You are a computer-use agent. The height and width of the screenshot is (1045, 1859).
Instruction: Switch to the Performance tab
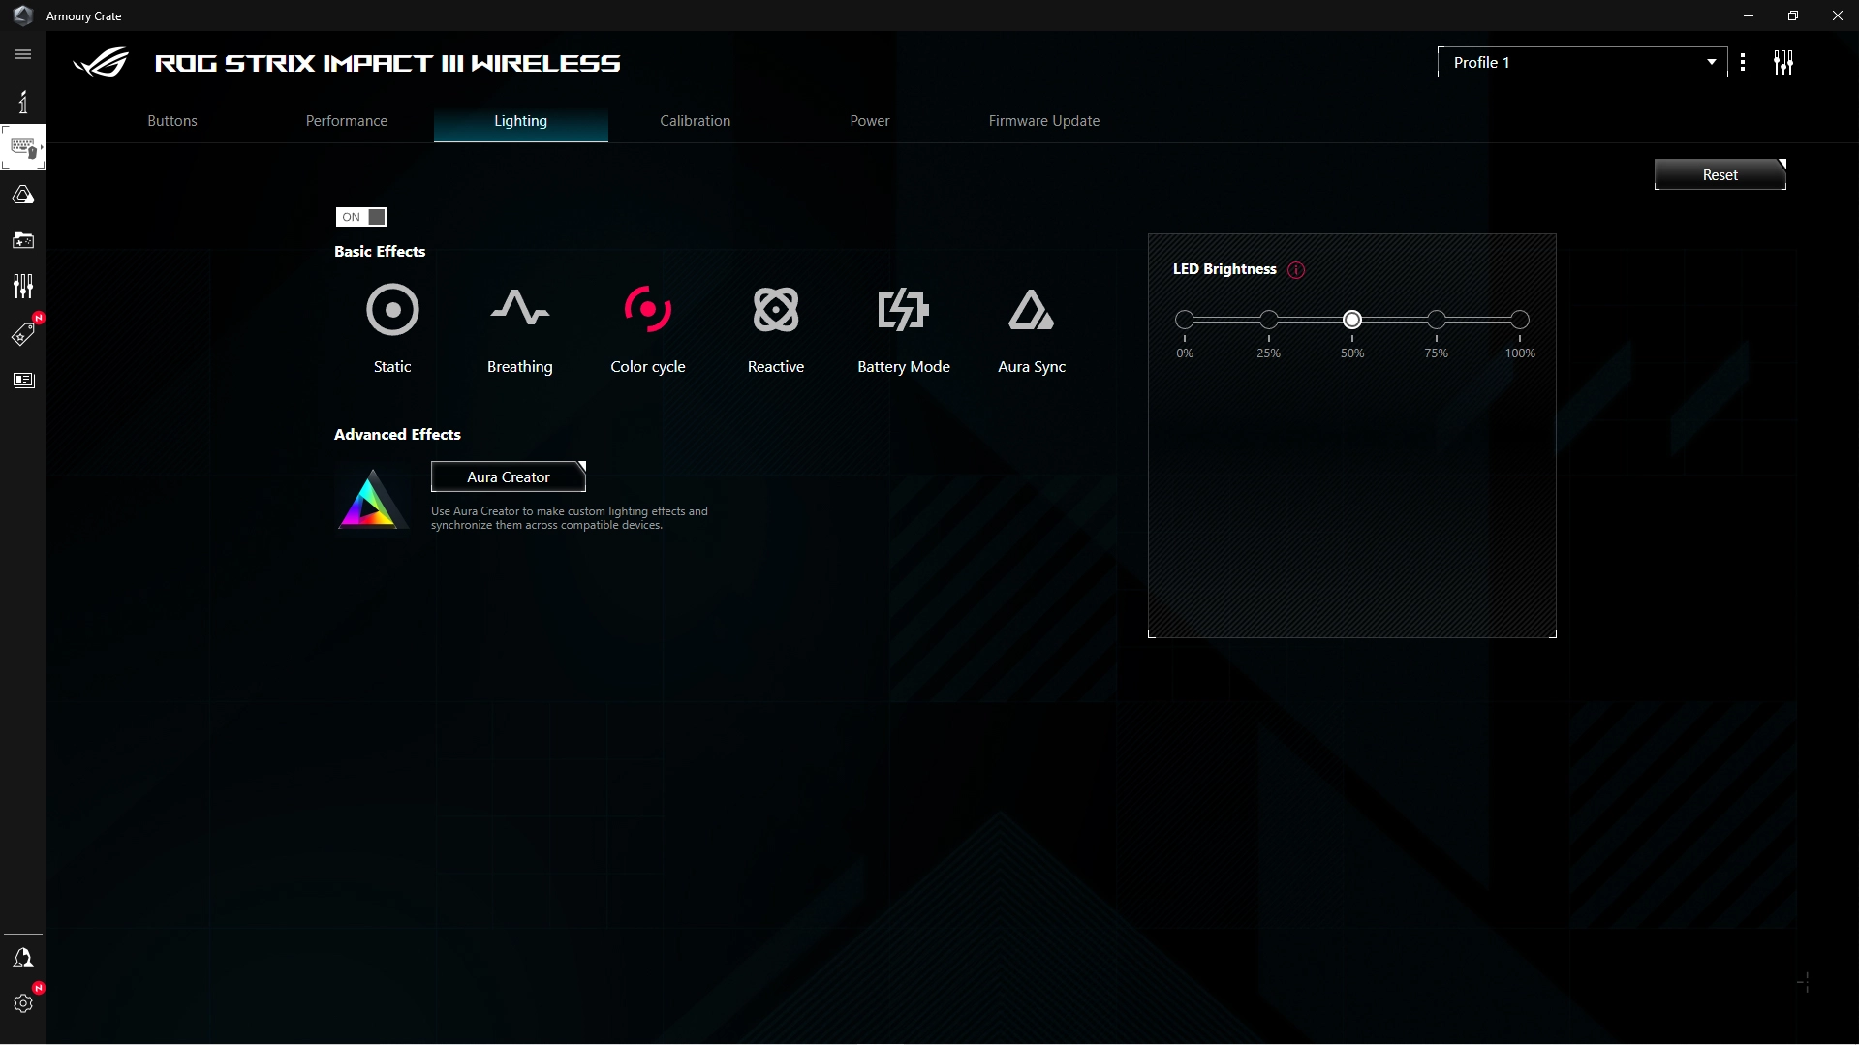347,121
